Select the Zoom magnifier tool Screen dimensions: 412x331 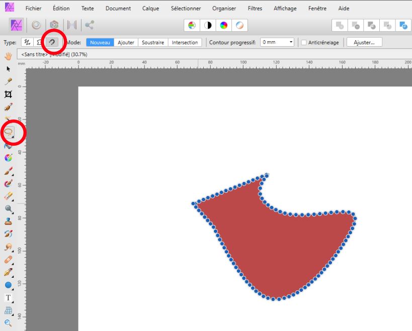pos(9,323)
